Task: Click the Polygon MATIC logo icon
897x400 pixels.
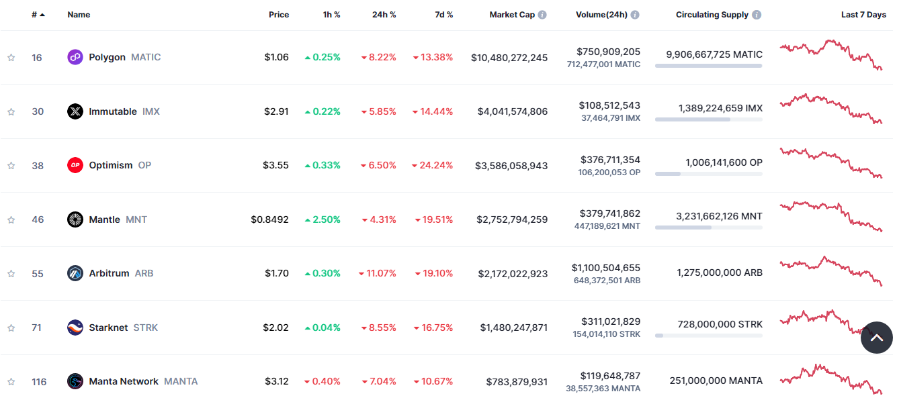Action: point(75,57)
